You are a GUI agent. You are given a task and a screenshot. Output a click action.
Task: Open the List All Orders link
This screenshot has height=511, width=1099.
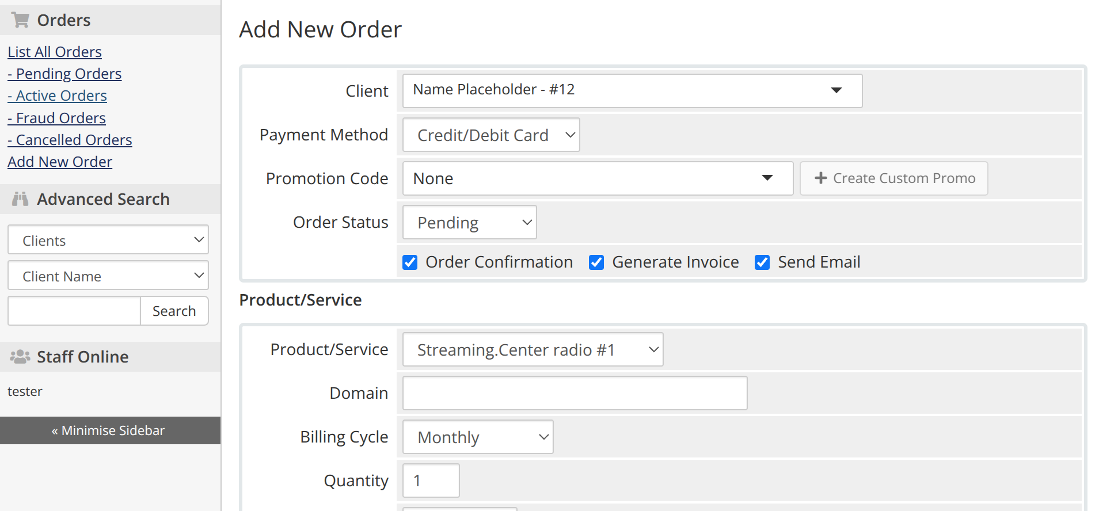click(x=55, y=52)
